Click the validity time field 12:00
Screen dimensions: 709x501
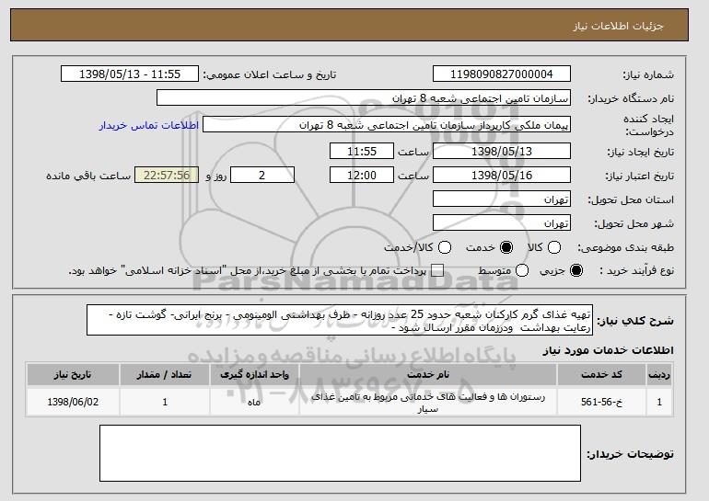pos(362,176)
